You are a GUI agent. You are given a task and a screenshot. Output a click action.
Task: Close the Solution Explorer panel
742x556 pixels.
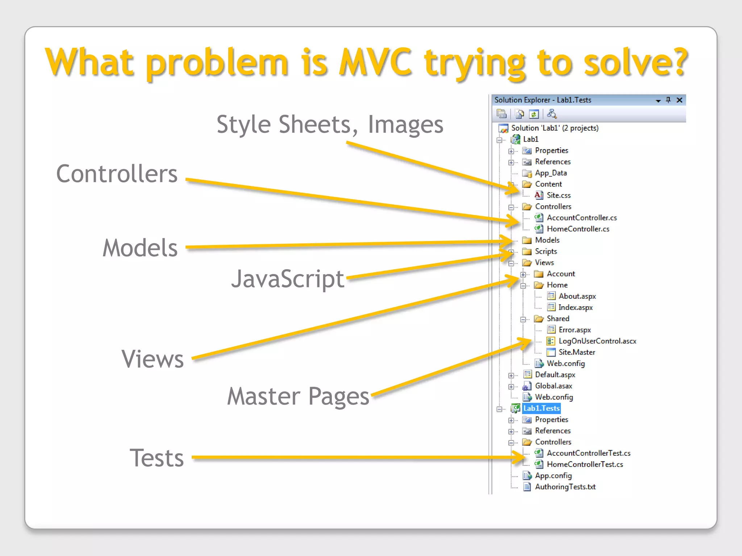pos(680,100)
